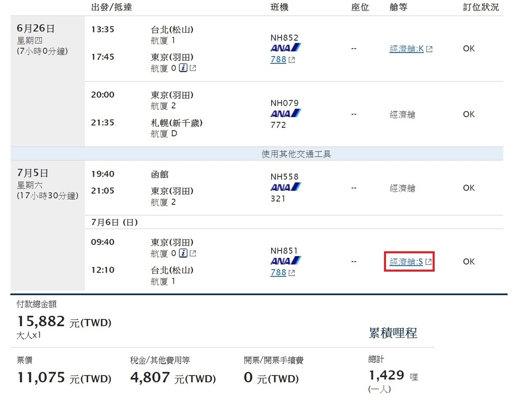The width and height of the screenshot is (516, 409).
Task: Click the info icon for NH852 Haneda terminal
Action: pyautogui.click(x=183, y=68)
